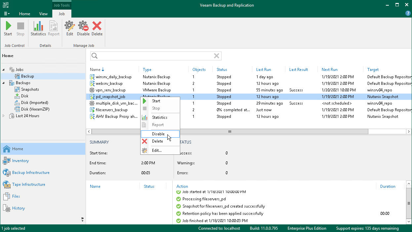The height and width of the screenshot is (232, 412).
Task: Click the horizontal scrollbar thumb in job list
Action: [x=230, y=131]
